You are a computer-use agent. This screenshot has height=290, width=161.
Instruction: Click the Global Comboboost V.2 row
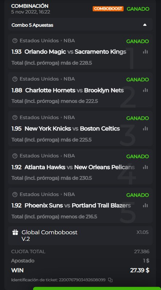coord(80,236)
